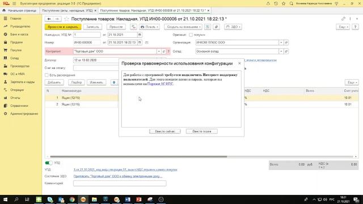Open Организация ИНКОМ ПЛЮС ООО card icon
The image size is (363, 204).
[x=286, y=42]
